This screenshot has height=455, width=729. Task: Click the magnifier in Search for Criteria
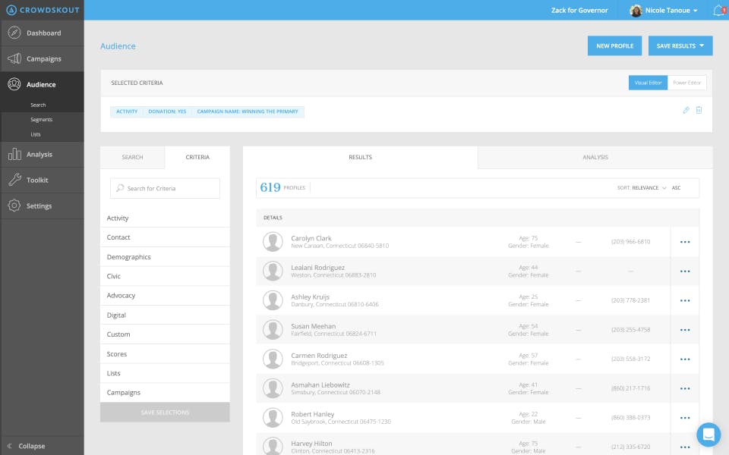coord(121,188)
